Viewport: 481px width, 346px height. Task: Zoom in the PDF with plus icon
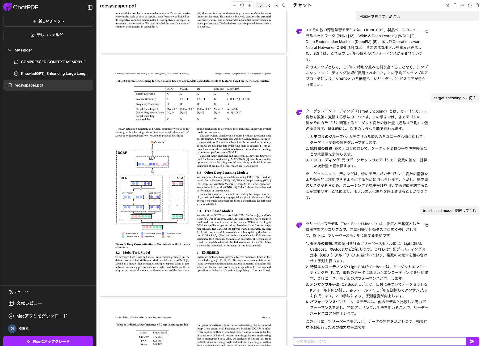pos(250,5)
